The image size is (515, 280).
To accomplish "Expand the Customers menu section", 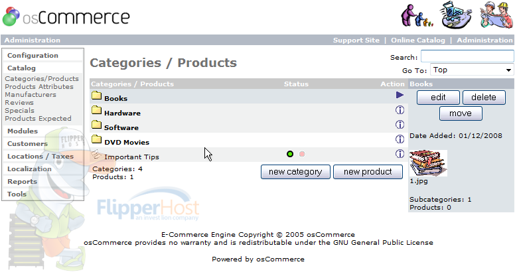I will pyautogui.click(x=27, y=144).
